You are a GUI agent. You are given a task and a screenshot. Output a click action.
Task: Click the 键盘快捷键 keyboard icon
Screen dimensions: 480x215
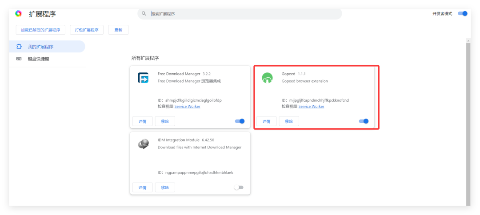coord(19,59)
